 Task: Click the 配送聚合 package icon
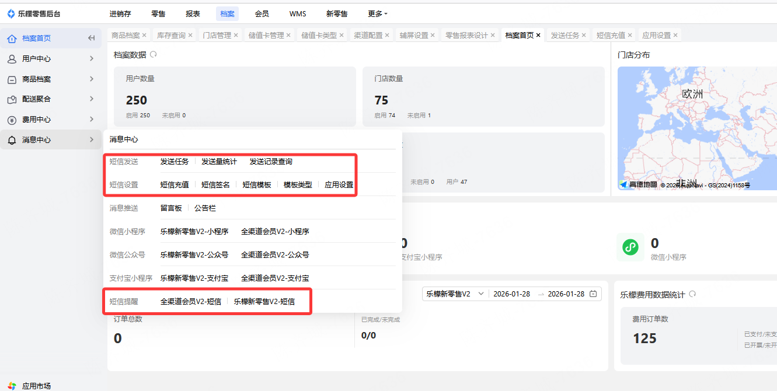pyautogui.click(x=12, y=99)
